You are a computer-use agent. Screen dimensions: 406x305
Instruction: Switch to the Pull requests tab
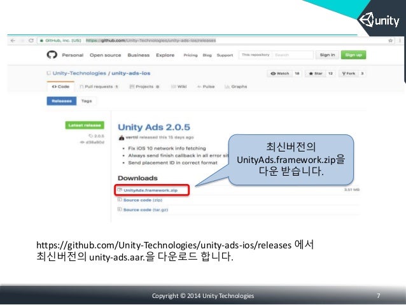point(99,87)
